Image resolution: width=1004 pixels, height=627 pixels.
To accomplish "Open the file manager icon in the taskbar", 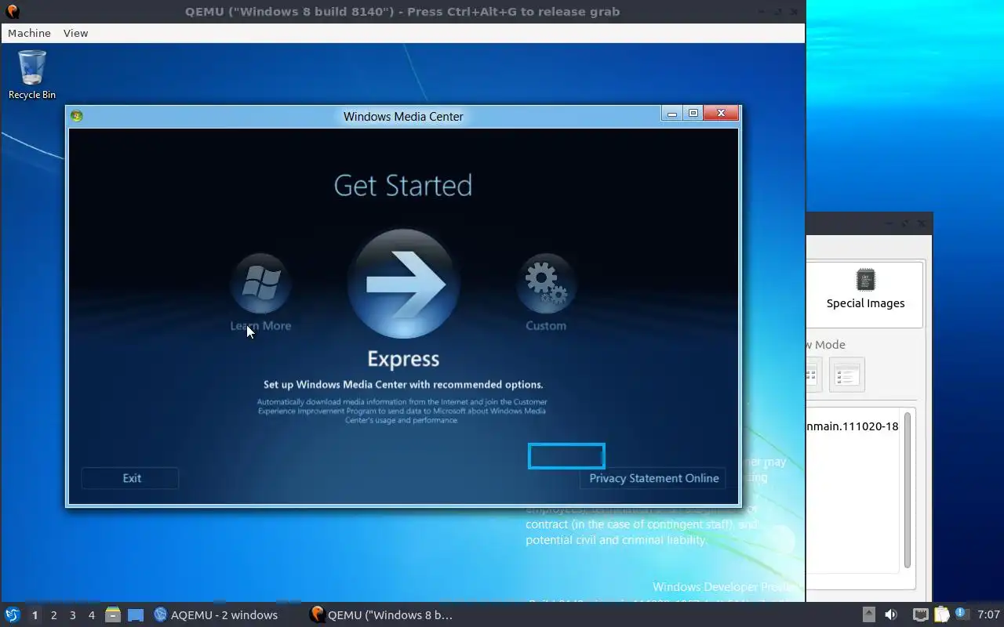I will (x=113, y=615).
